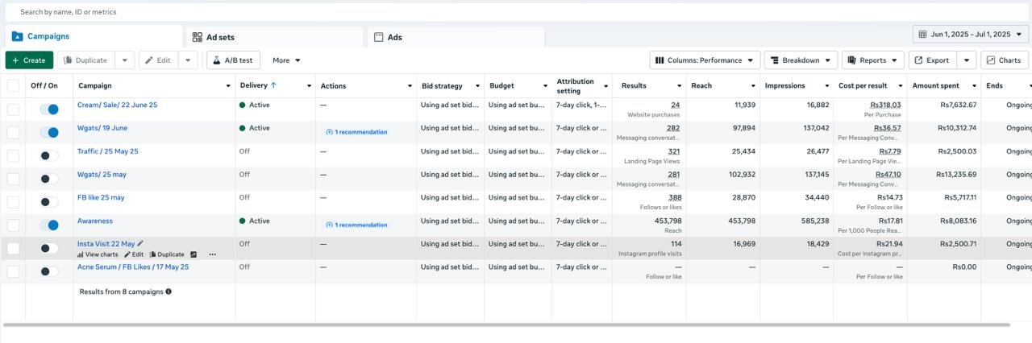Image resolution: width=1032 pixels, height=343 pixels.
Task: Open the date range Jun 1 – Jul 1, 2025
Action: coord(971,34)
